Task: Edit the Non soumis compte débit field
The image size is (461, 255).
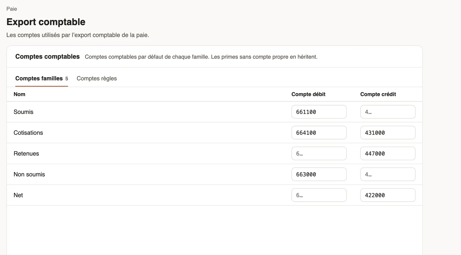Action: coord(319,174)
